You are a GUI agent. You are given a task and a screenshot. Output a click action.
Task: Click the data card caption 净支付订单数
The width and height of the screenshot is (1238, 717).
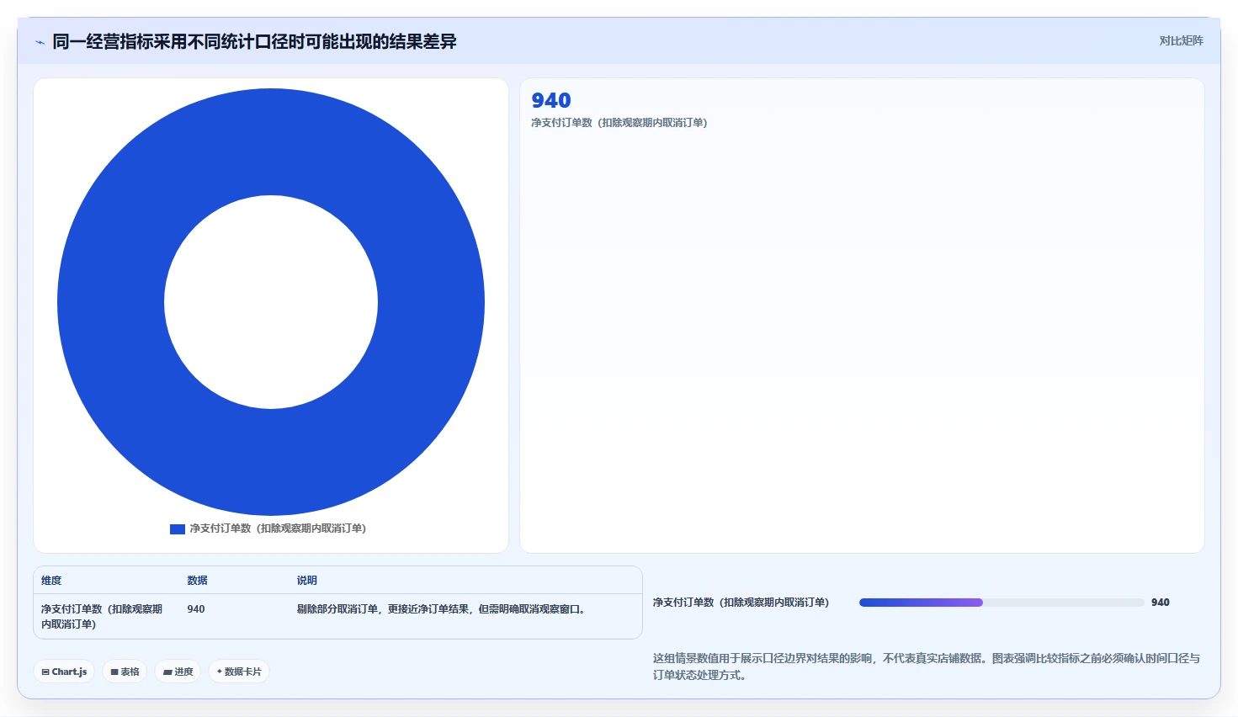click(x=619, y=123)
